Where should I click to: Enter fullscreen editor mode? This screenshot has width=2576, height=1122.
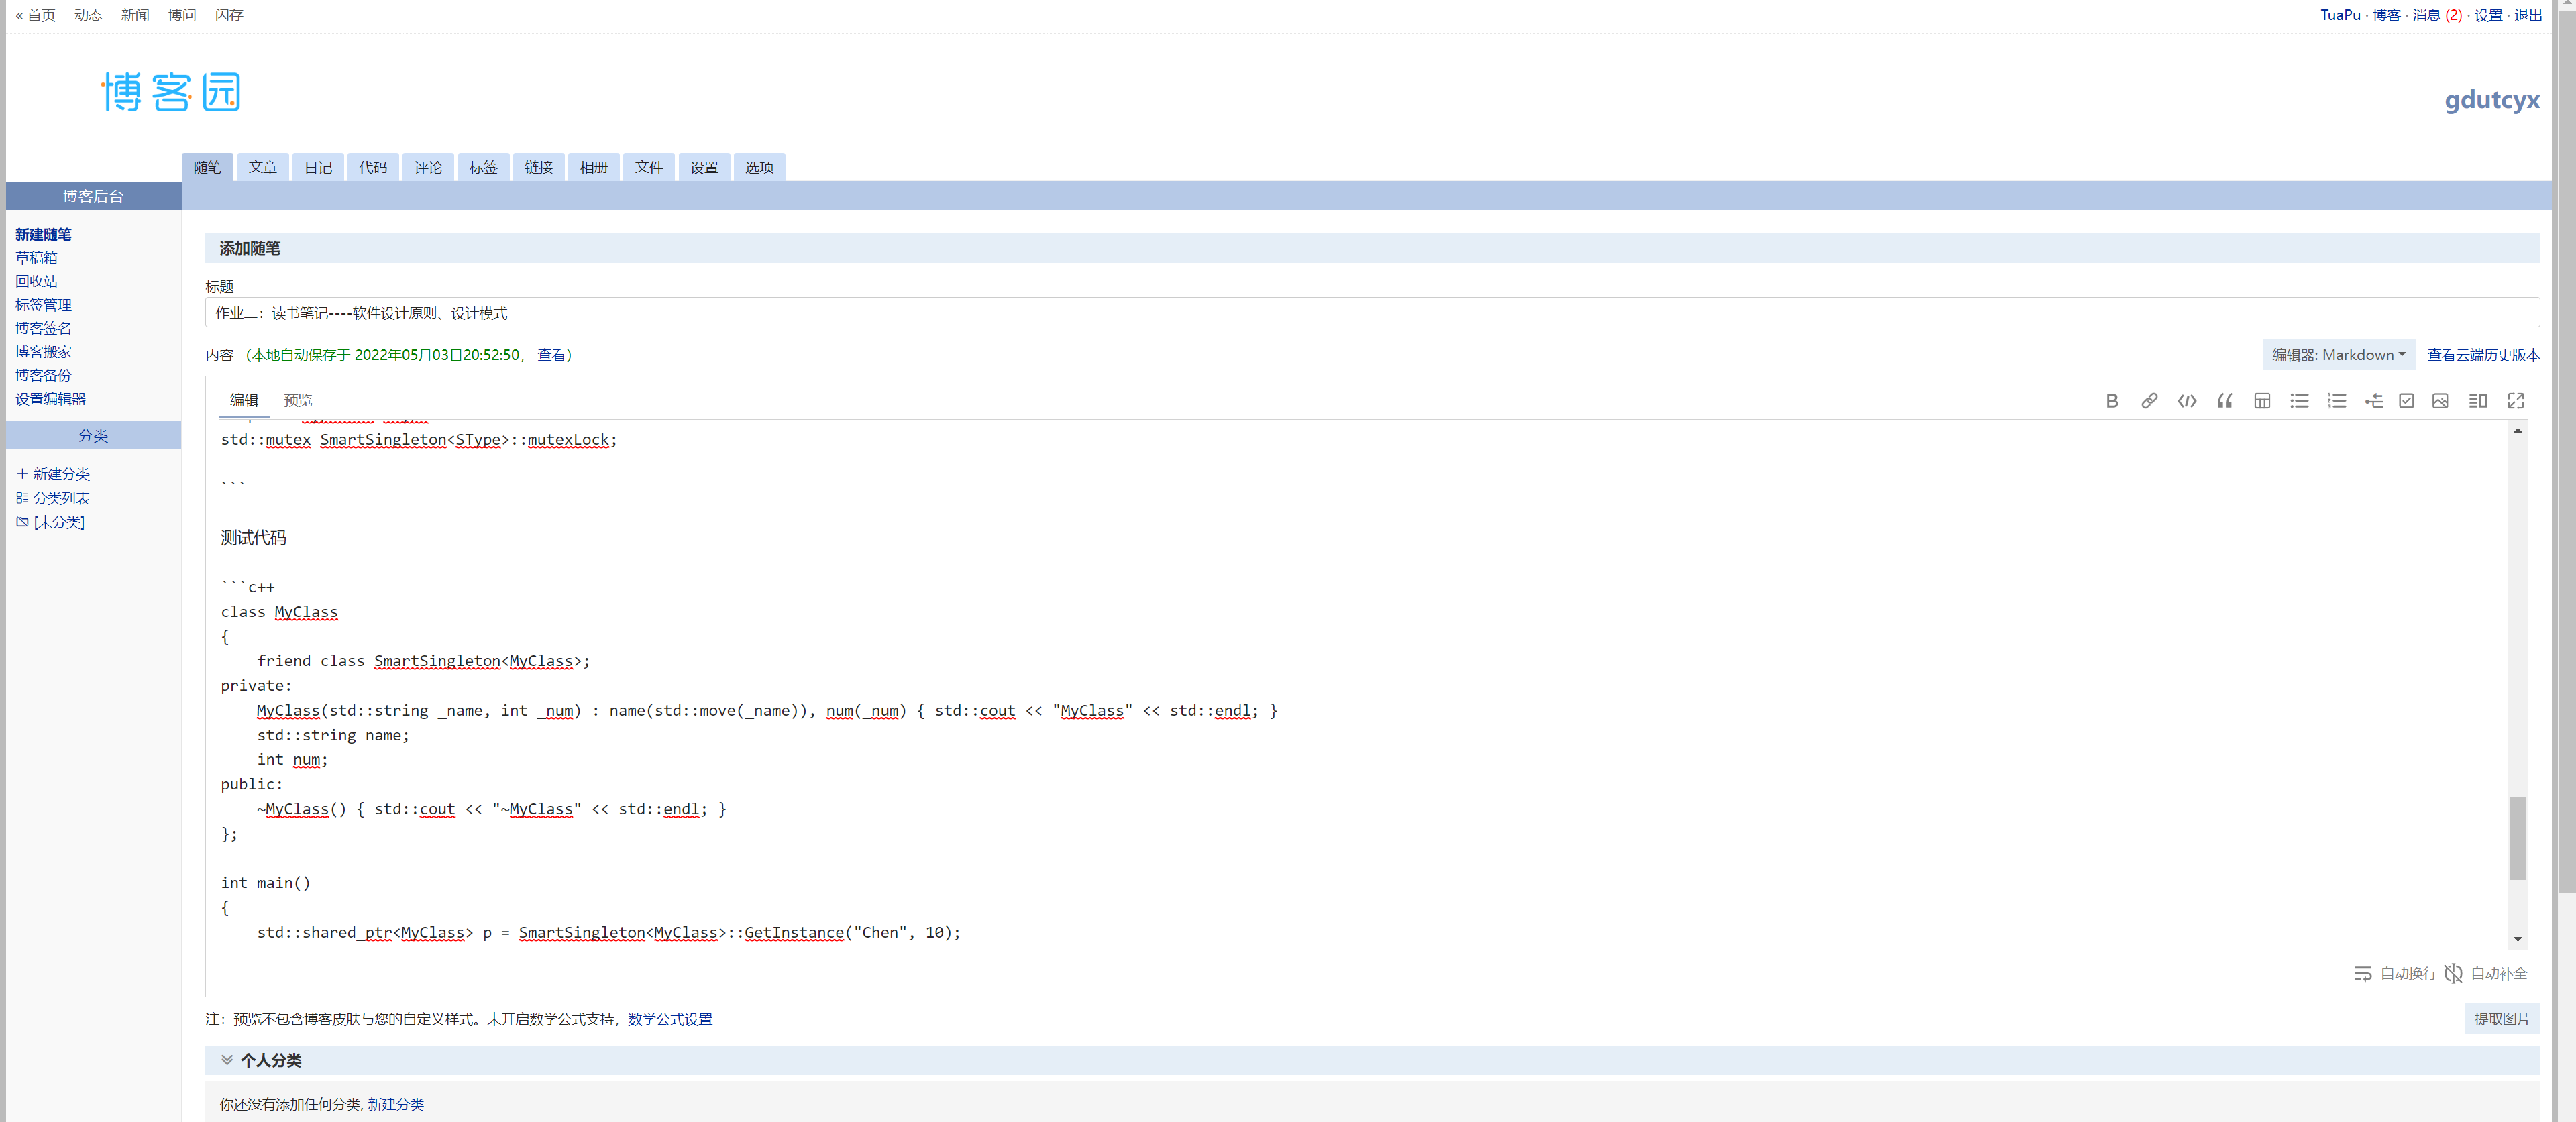(2515, 401)
